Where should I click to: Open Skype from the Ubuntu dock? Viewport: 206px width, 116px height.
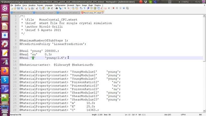pos(5,80)
